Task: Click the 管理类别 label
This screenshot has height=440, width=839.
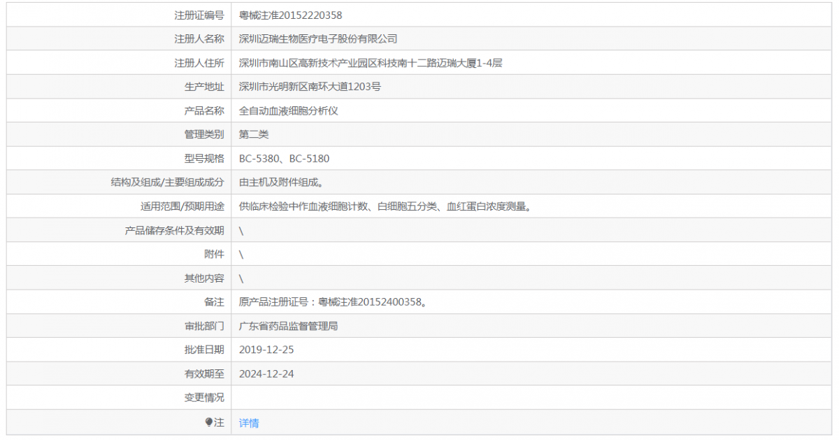Action: [x=204, y=134]
